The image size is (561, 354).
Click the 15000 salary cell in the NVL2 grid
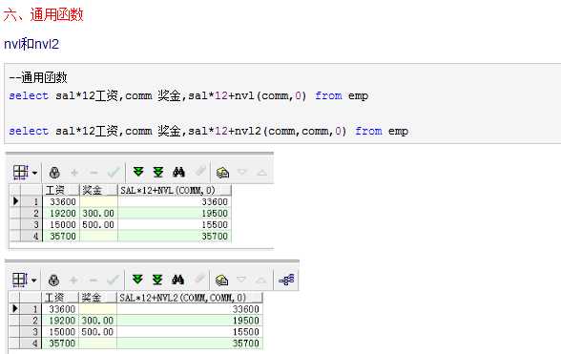click(x=60, y=332)
